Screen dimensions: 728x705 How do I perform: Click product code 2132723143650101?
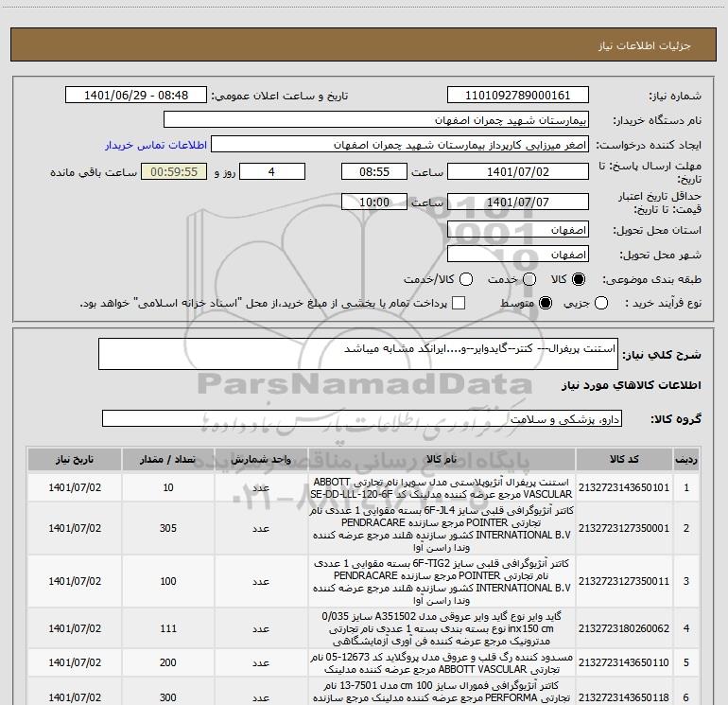pos(624,487)
